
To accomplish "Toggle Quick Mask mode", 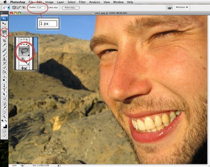I will point(4,131).
